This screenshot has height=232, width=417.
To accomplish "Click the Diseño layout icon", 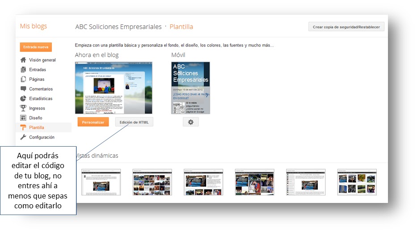I will click(23, 118).
